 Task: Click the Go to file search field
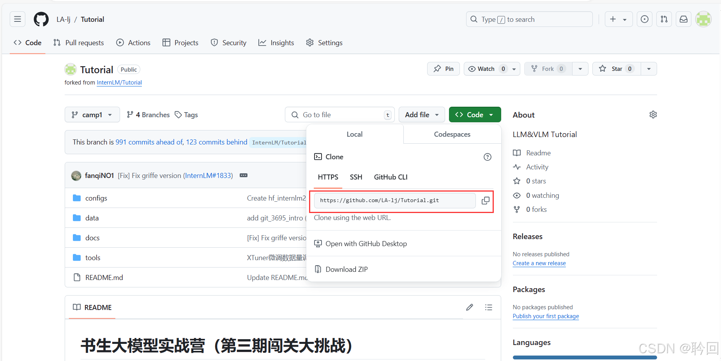339,114
